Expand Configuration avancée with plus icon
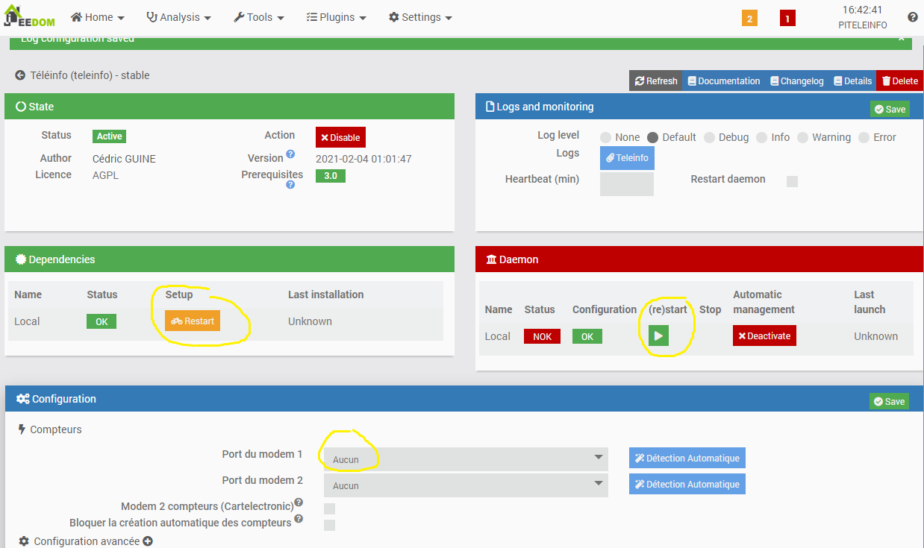This screenshot has width=924, height=548. click(148, 541)
